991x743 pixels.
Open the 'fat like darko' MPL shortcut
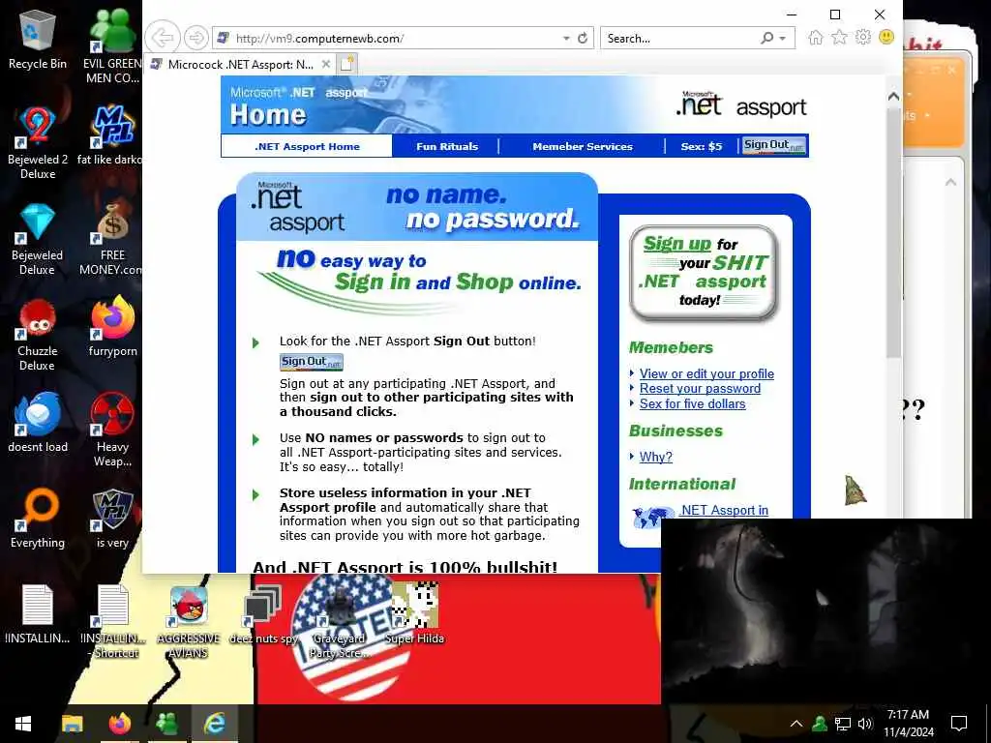coord(112,135)
